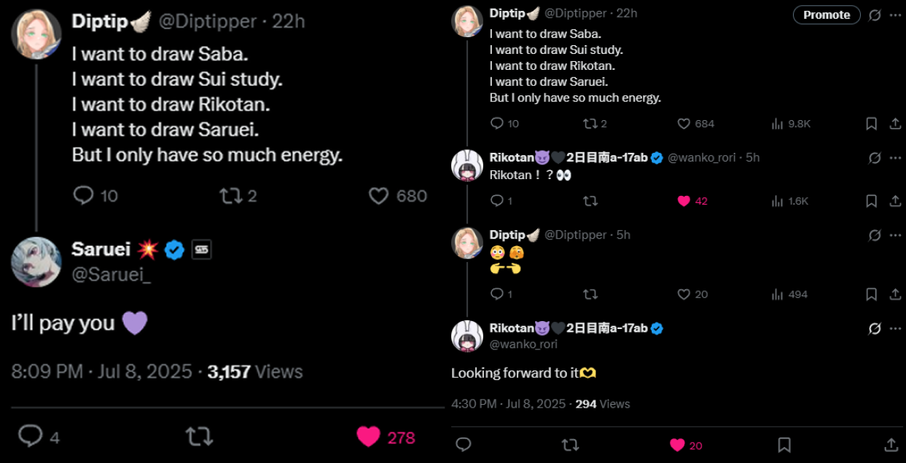
Task: Click the Promote button on Diptip's tweet
Action: 827,15
